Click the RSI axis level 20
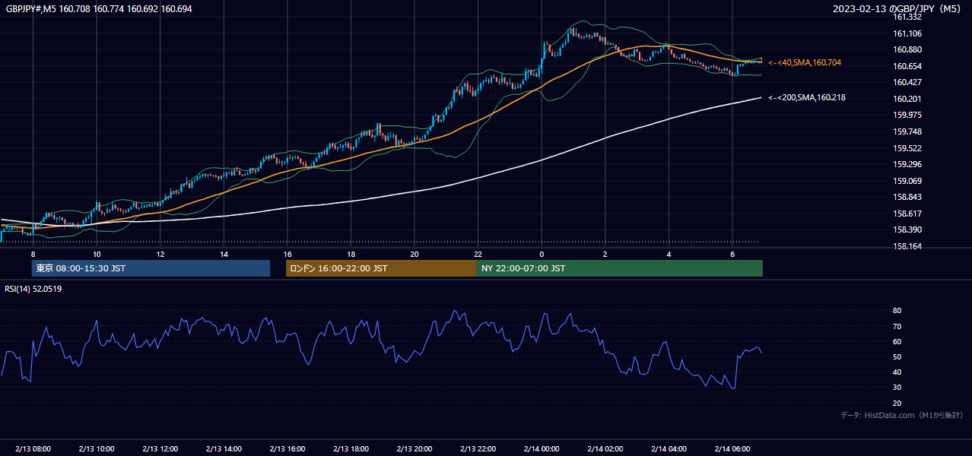This screenshot has width=972, height=456. point(897,403)
